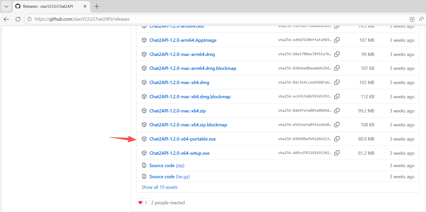Copy the sha256 for x64-setup.exe
Image resolution: width=426 pixels, height=212 pixels.
click(x=337, y=153)
